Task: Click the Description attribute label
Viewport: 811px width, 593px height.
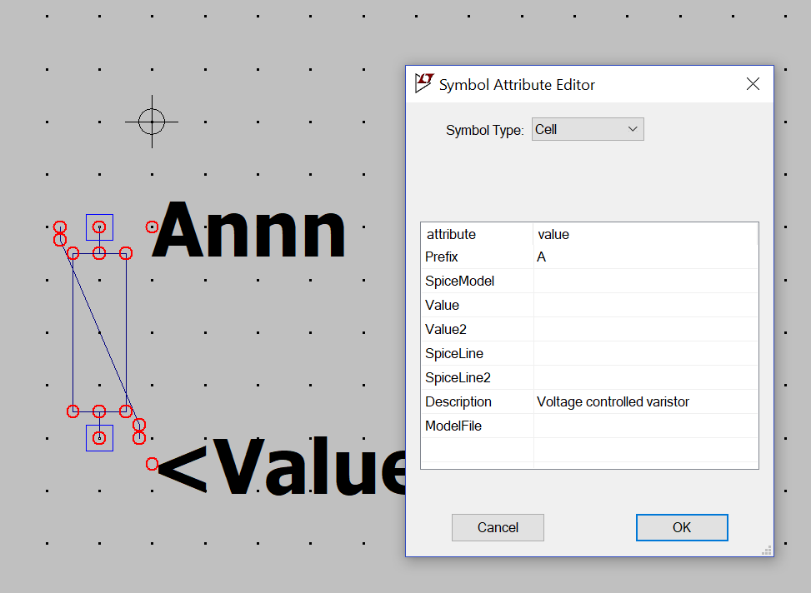Action: 458,401
